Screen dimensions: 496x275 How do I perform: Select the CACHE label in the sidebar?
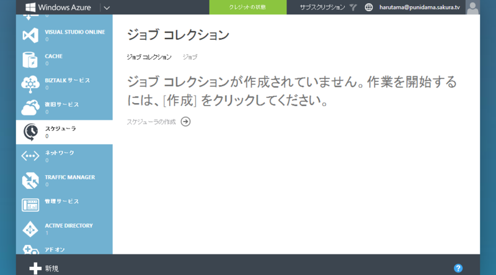point(53,56)
